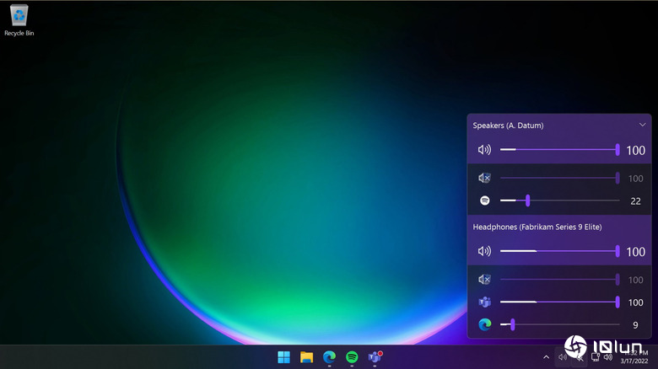Screen dimensions: 658x369
Task: Open Microsoft Teams from the taskbar
Action: click(375, 357)
